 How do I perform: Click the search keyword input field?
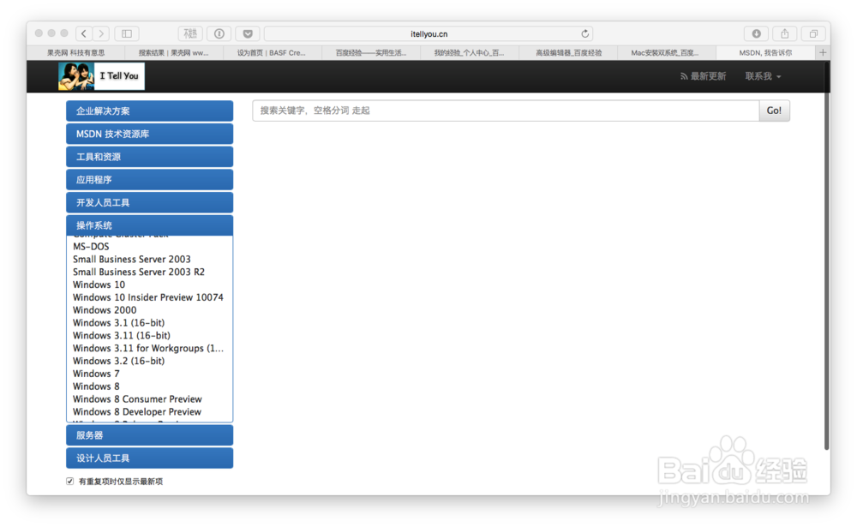pos(506,111)
